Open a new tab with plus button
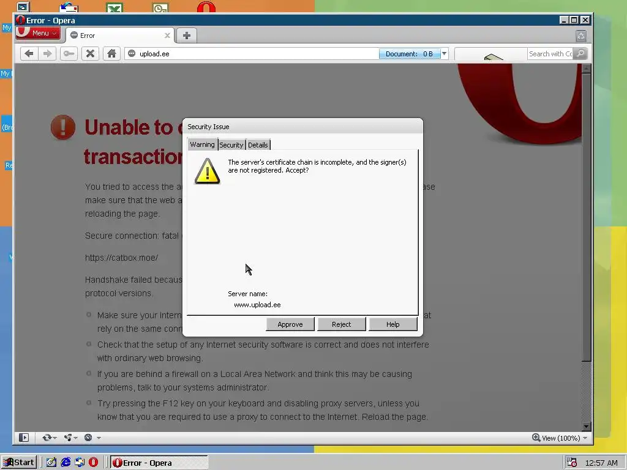 tap(186, 35)
